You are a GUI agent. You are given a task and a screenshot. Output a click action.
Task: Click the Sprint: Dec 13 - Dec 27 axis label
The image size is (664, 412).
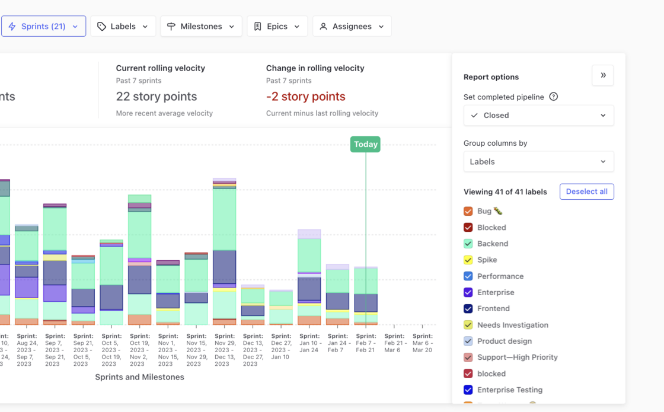coord(253,350)
